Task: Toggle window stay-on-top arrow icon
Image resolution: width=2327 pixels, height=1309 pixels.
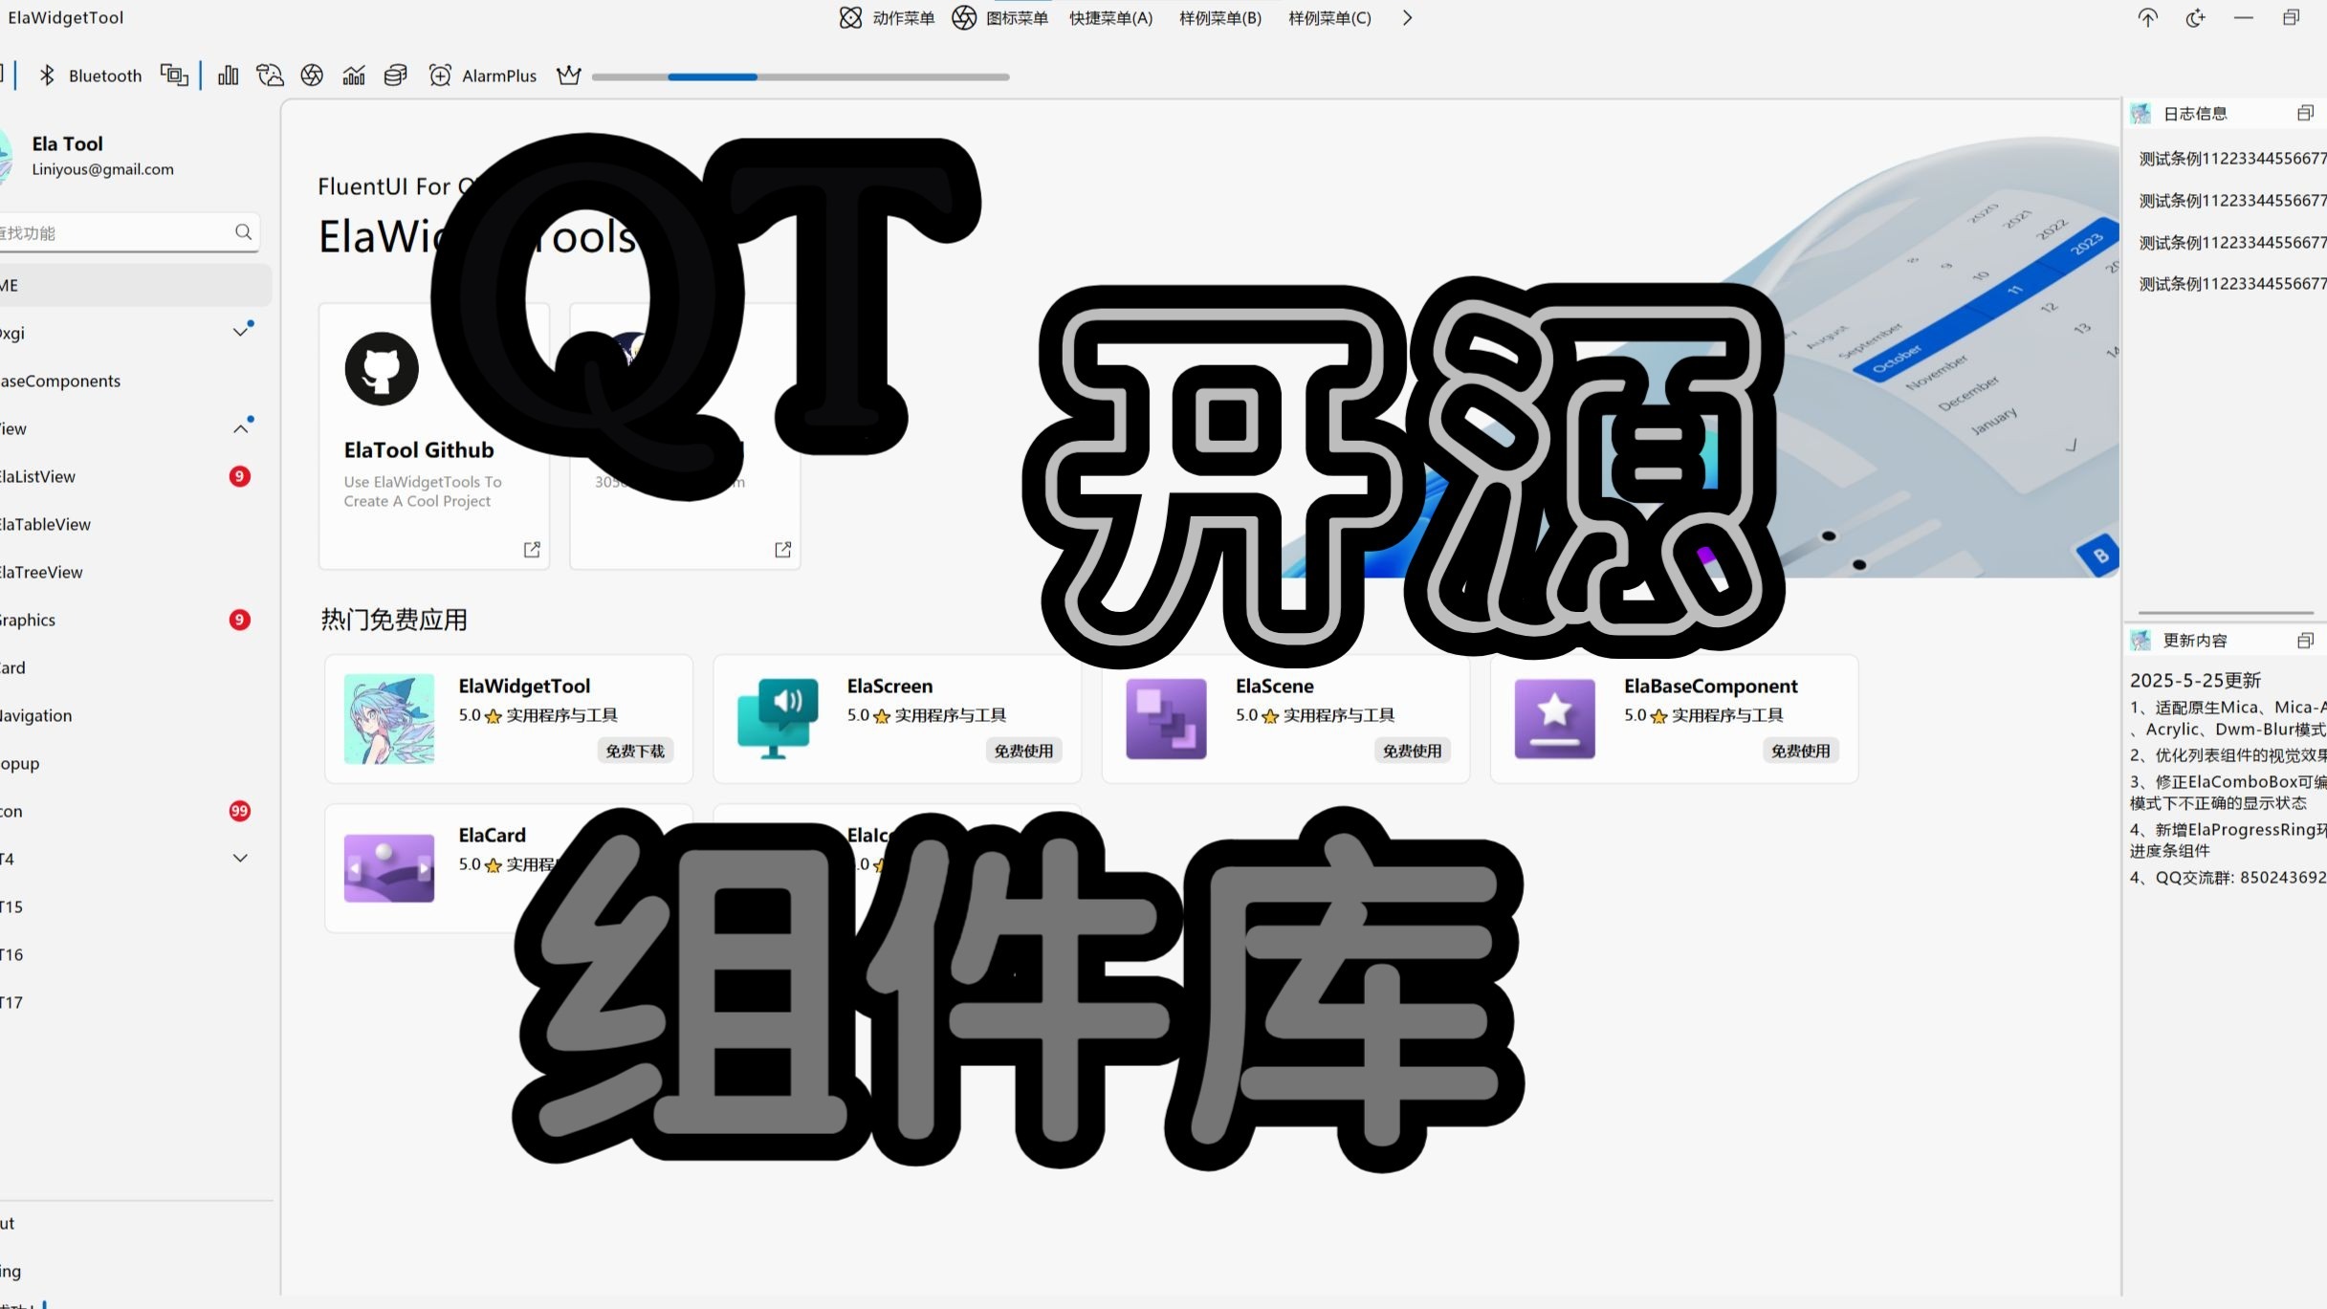Action: (x=2148, y=18)
